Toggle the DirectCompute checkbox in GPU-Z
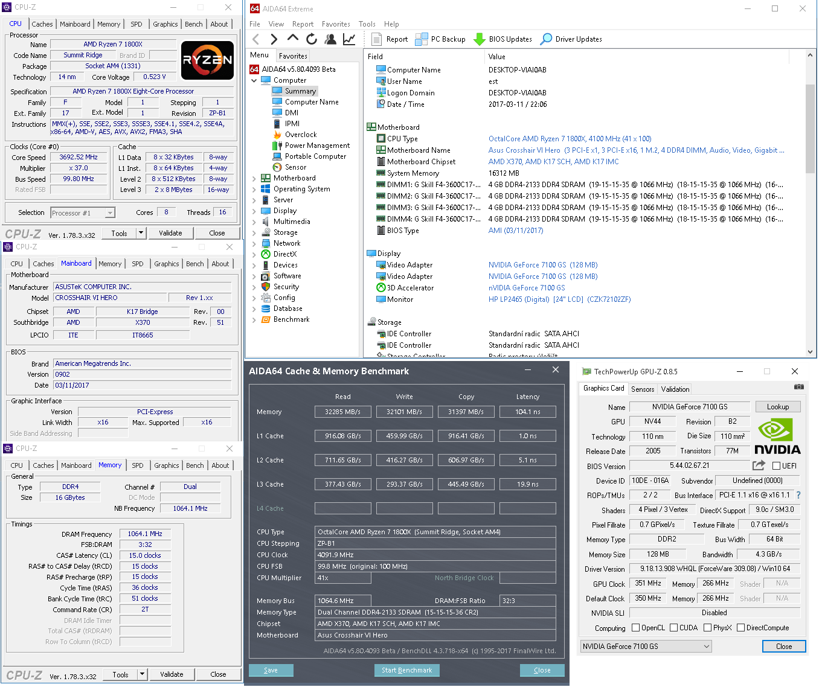 [x=740, y=628]
